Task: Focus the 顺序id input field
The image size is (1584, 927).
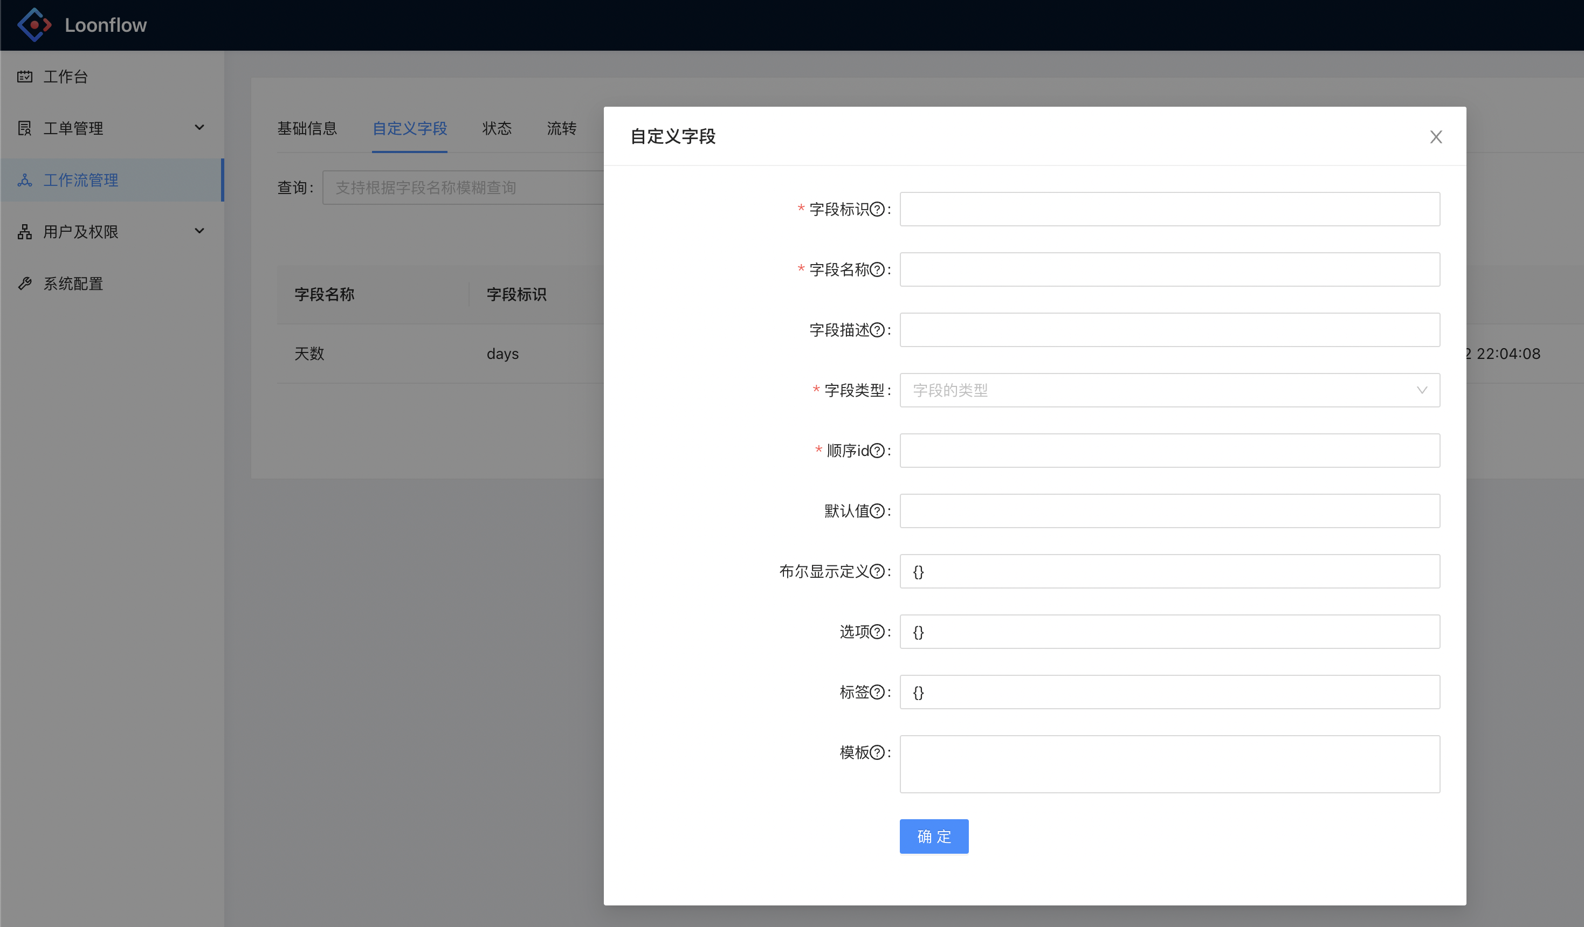Action: pyautogui.click(x=1170, y=451)
